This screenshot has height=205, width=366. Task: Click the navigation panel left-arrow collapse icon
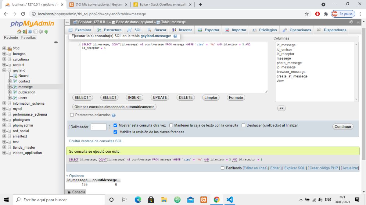tap(67, 22)
